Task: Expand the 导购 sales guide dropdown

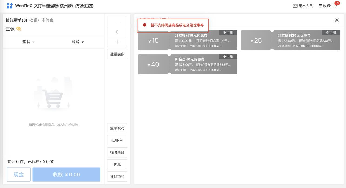Action: click(x=78, y=42)
